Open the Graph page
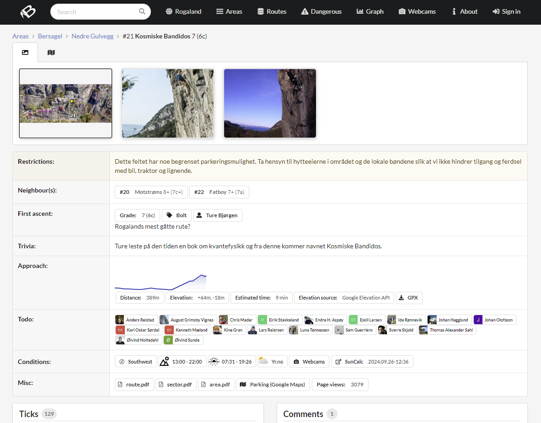The image size is (541, 423). point(370,12)
